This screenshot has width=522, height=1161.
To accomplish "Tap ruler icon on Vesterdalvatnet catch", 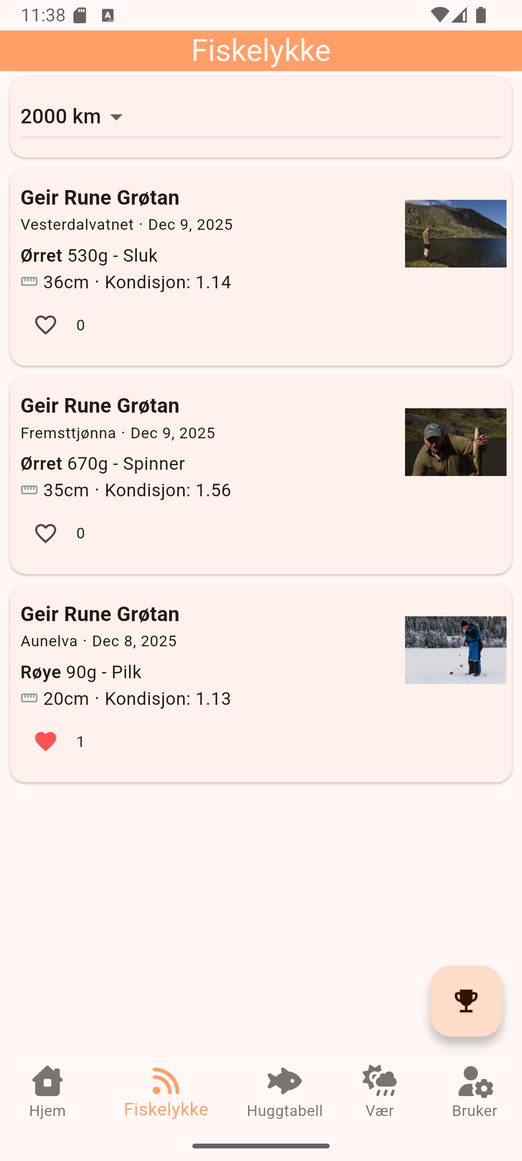I will (29, 282).
